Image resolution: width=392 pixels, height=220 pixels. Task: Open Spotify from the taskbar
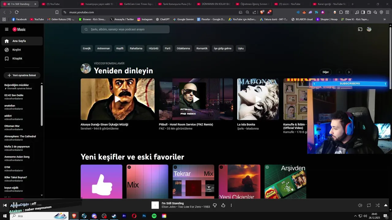pyautogui.click(x=154, y=216)
